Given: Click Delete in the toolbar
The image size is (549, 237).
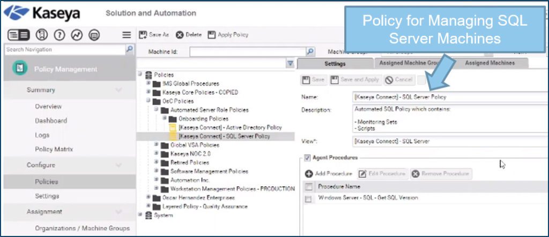Looking at the screenshot, I should pyautogui.click(x=189, y=35).
